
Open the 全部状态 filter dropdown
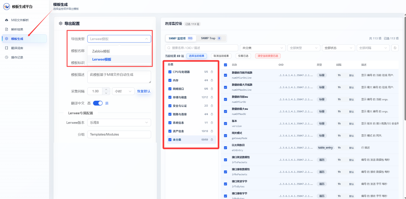(x=339, y=48)
